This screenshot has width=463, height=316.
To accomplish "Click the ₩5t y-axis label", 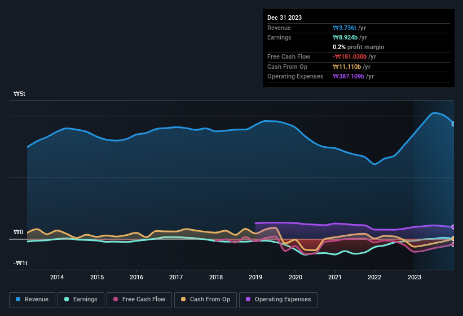I will pos(20,94).
